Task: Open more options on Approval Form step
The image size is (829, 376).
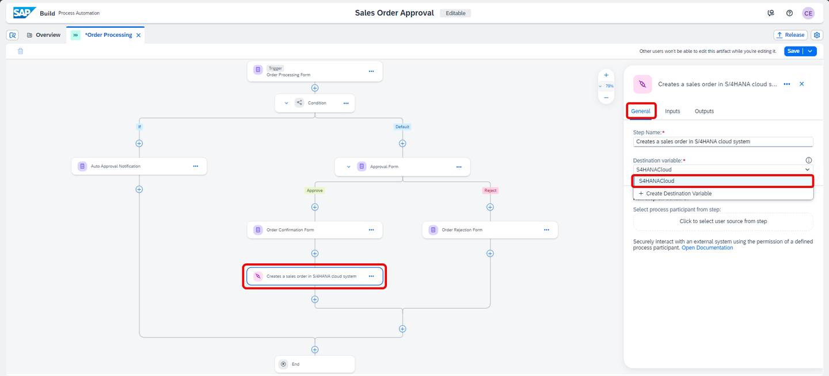Action: [x=459, y=167]
